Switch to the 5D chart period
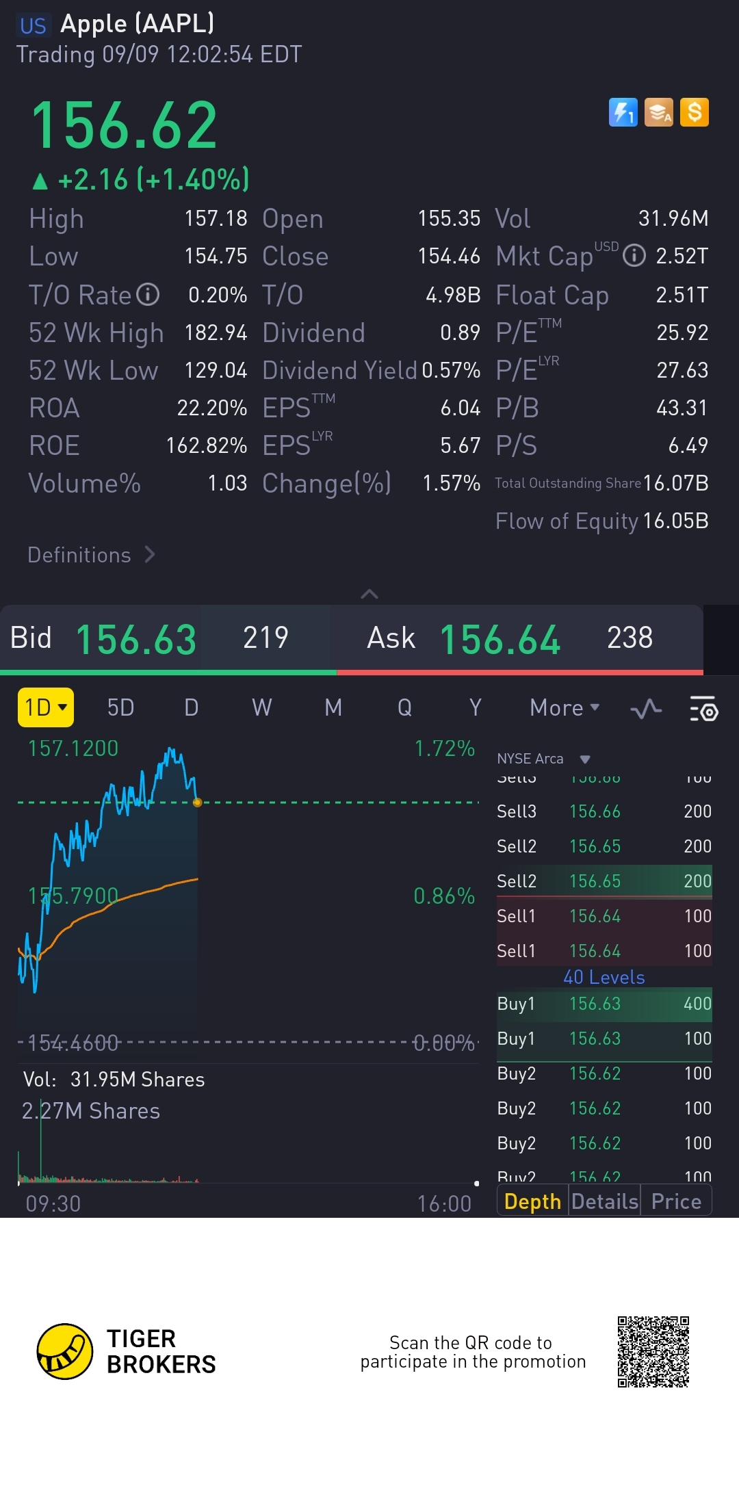 (x=120, y=707)
